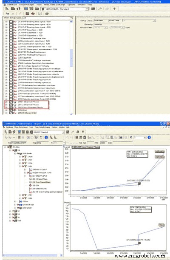Click the four-dots grid icon in chart toolbar
The height and width of the screenshot is (260, 170).
41,137
